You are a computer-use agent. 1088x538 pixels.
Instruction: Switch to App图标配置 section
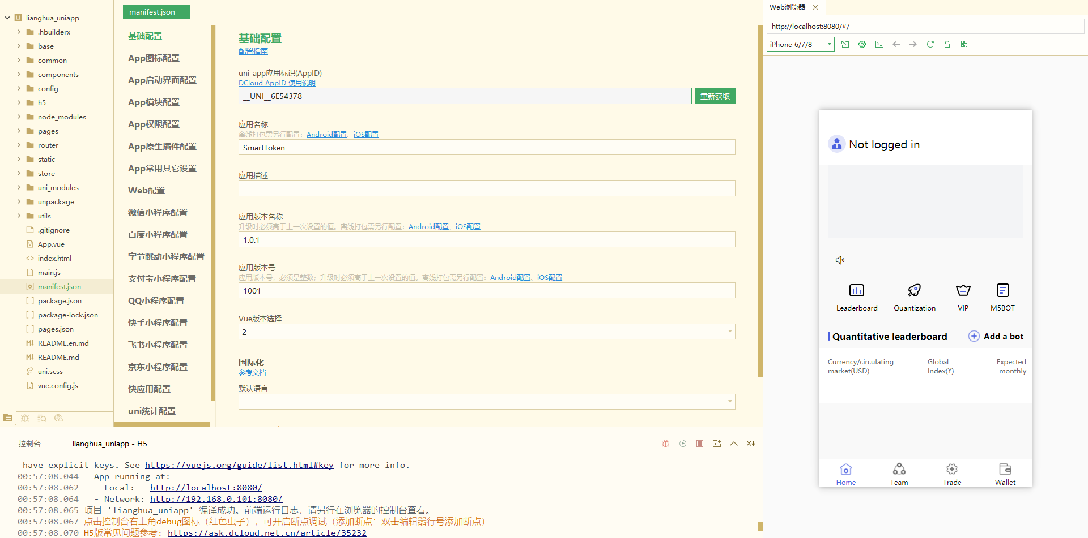coord(154,58)
